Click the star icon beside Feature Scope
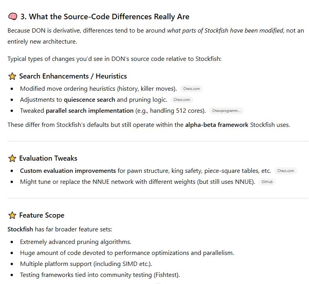 point(12,215)
